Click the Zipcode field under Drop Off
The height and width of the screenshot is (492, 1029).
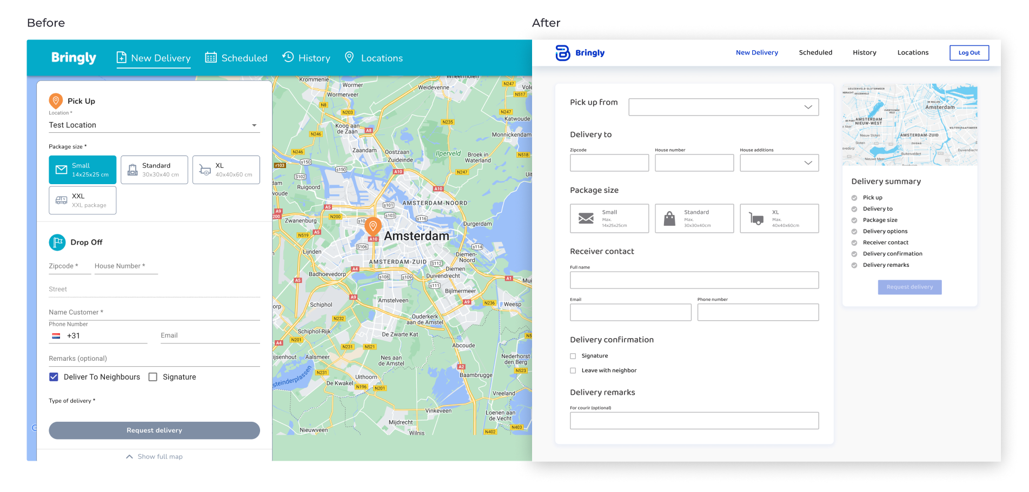coord(70,266)
